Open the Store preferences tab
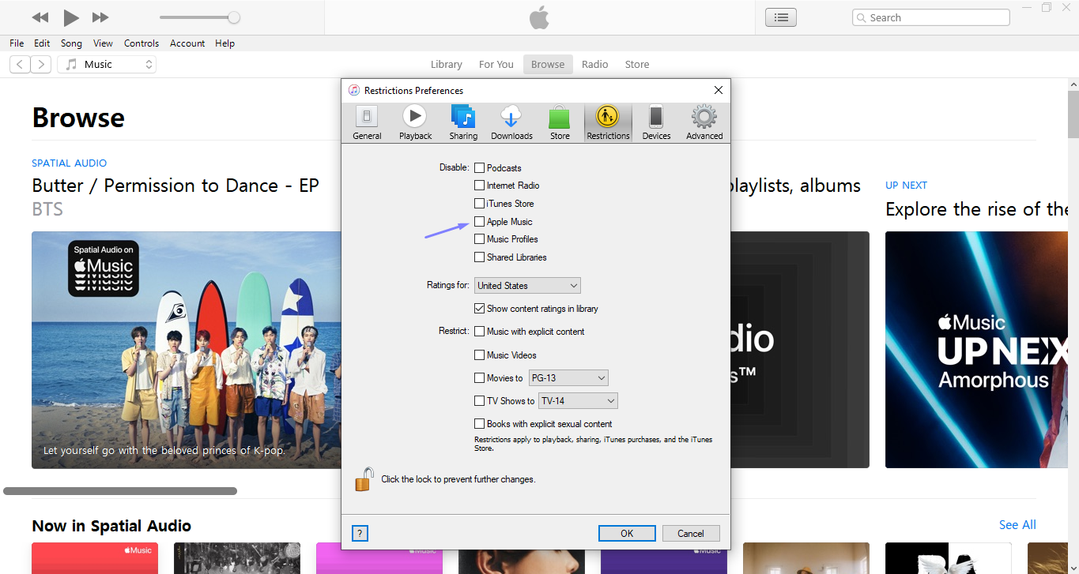The height and width of the screenshot is (574, 1079). tap(560, 123)
